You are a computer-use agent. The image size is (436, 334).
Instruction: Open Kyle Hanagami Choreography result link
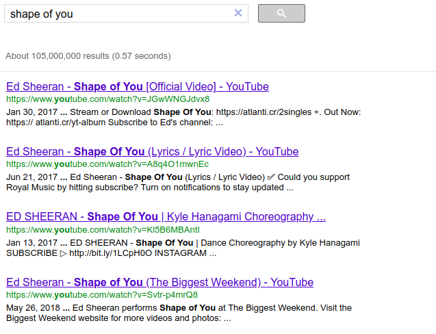point(166,217)
